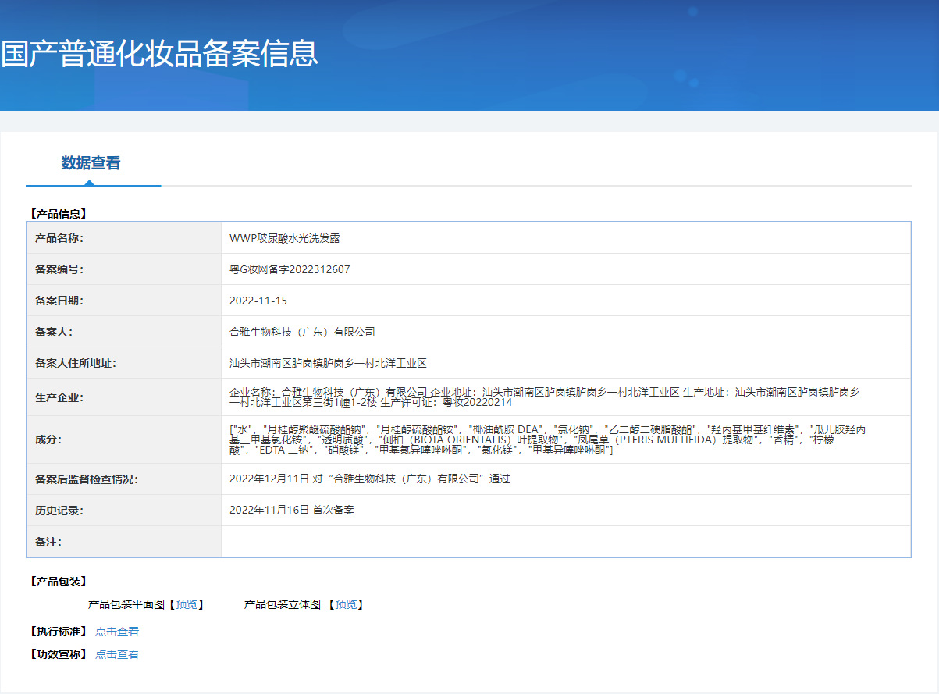
Task: Click the 【执行标准】 label
Action: pyautogui.click(x=58, y=632)
